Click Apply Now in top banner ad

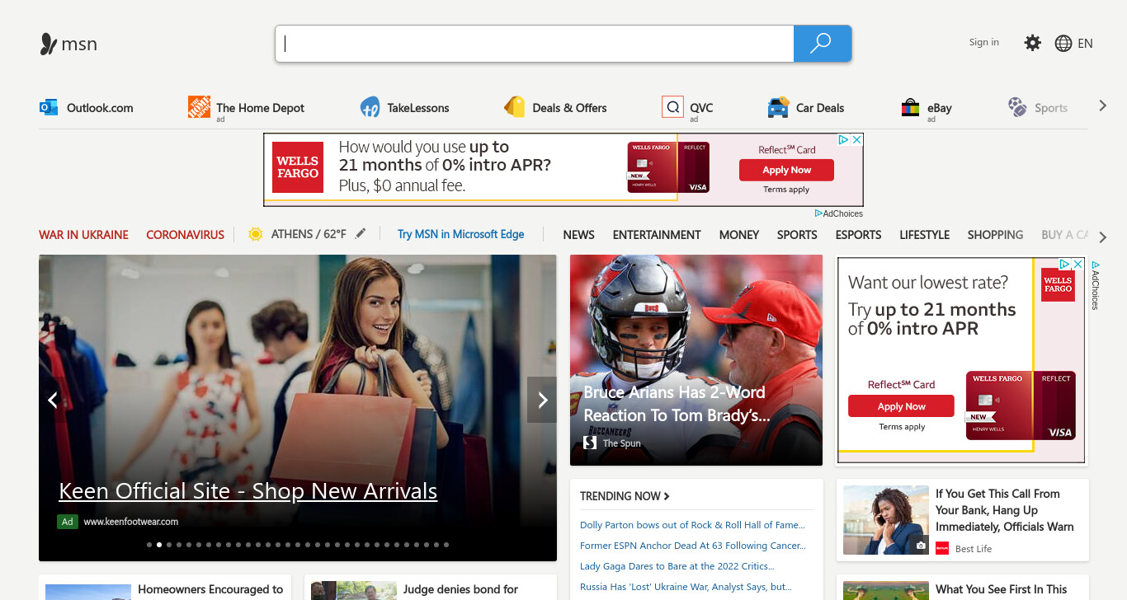(x=786, y=170)
